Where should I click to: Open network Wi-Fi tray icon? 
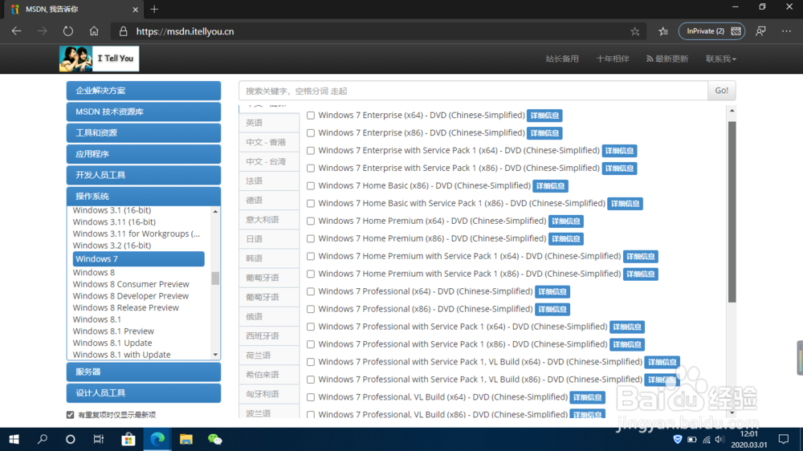(x=706, y=439)
